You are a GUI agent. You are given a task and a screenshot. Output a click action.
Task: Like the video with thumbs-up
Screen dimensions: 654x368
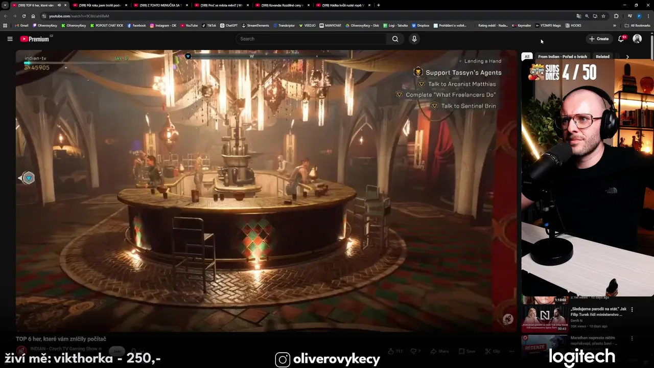(395, 351)
